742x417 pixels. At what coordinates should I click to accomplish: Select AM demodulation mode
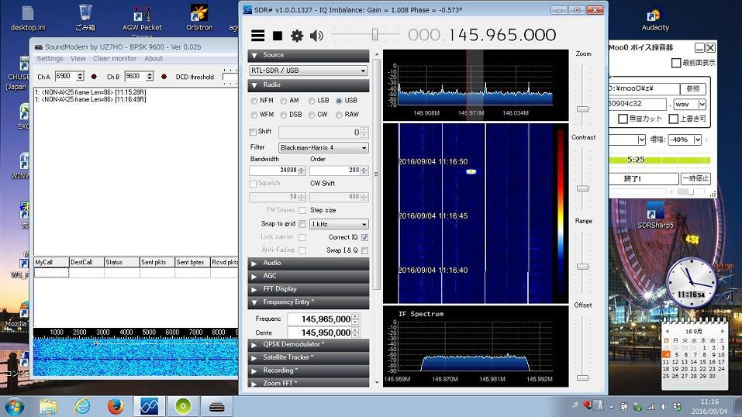tap(283, 101)
